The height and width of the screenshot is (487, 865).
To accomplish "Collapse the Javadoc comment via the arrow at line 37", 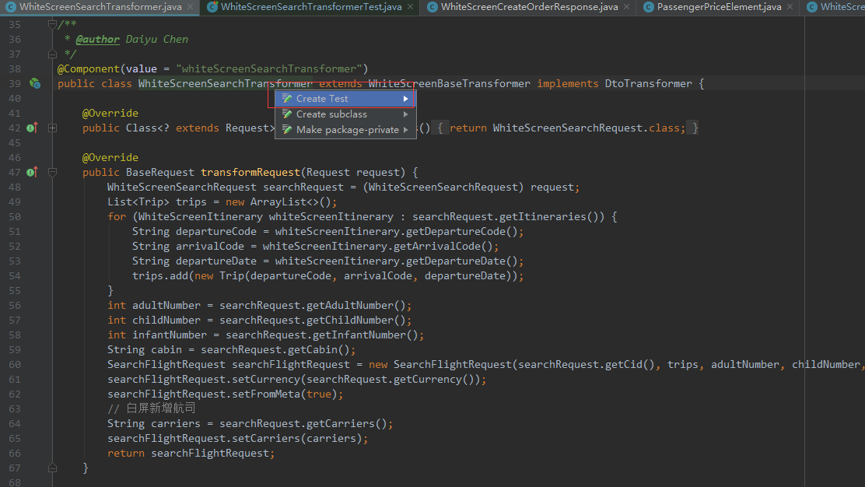I will (53, 54).
